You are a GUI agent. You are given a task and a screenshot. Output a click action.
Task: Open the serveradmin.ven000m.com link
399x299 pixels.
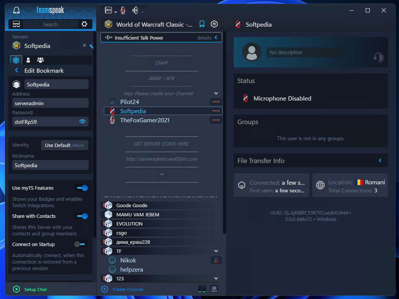(162, 159)
